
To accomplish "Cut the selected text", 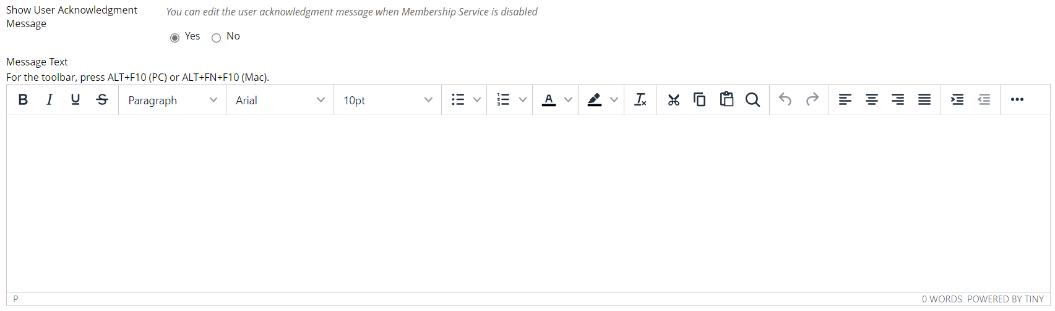I will point(674,100).
